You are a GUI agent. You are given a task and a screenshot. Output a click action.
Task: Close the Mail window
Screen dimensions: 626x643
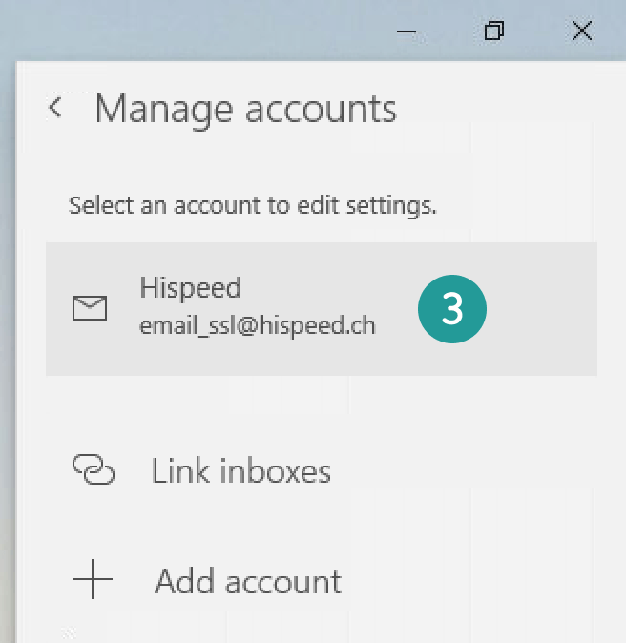(582, 31)
